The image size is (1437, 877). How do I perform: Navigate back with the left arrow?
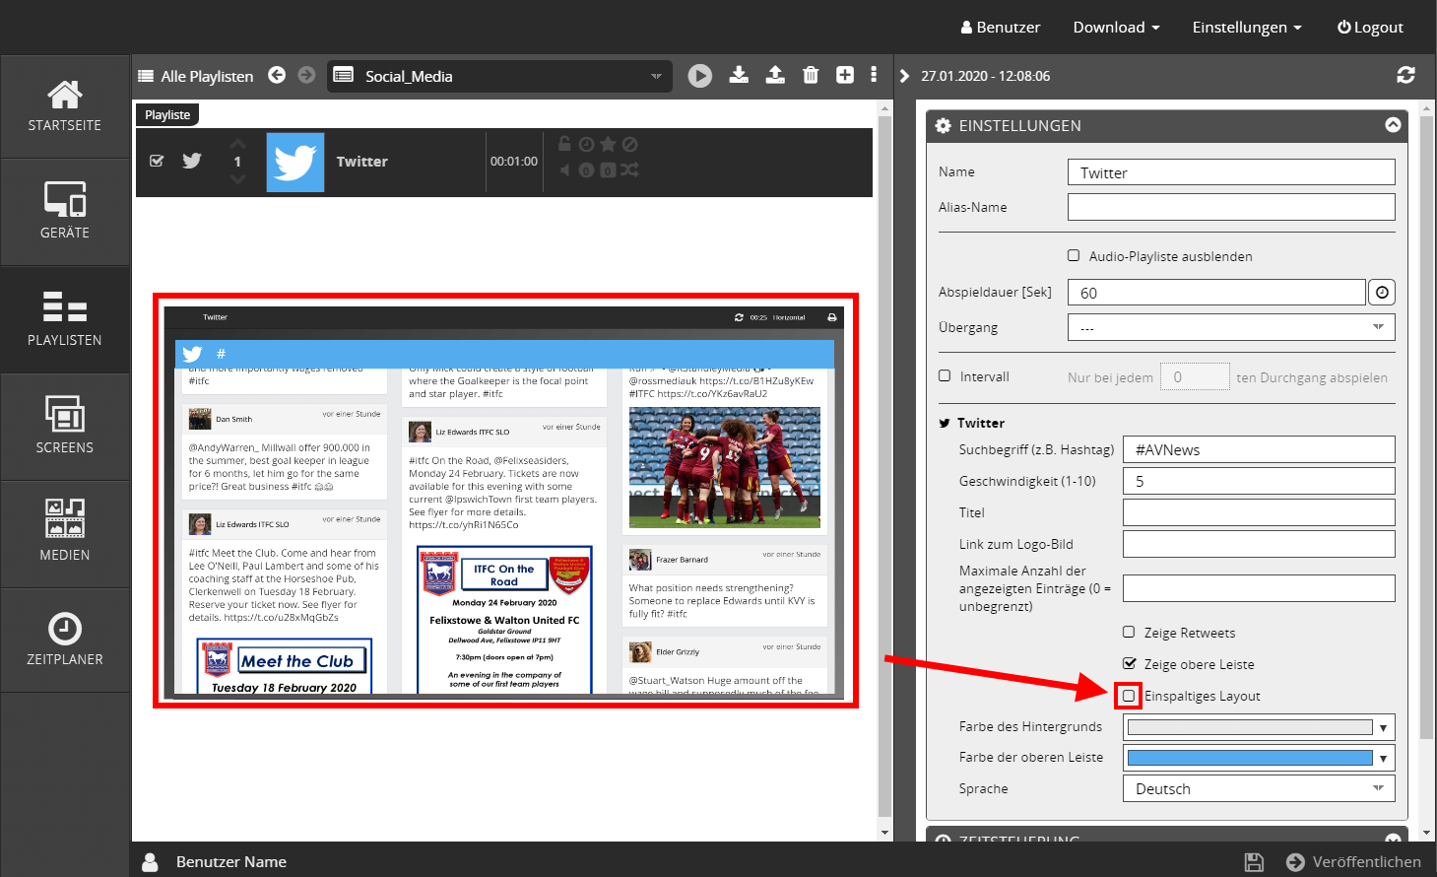pos(277,75)
